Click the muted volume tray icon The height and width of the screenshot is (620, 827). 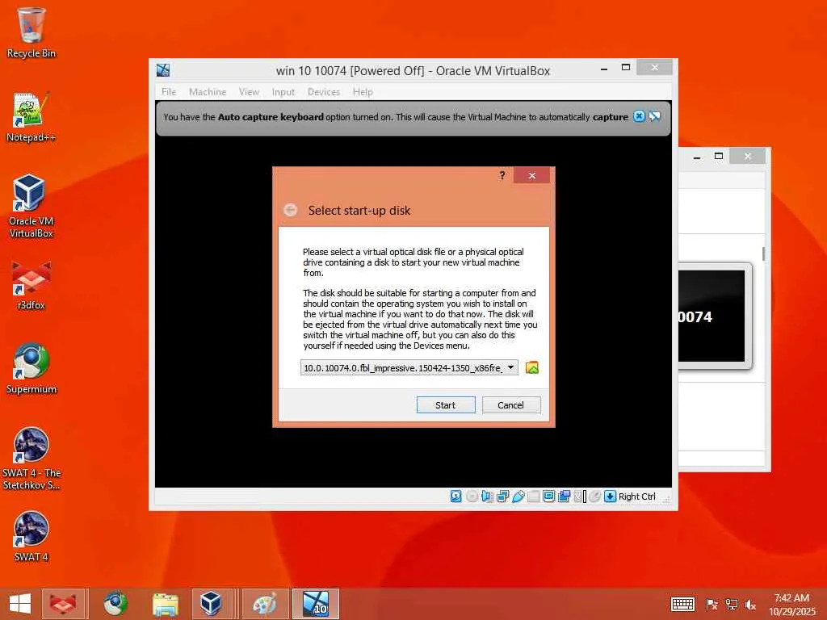click(x=750, y=604)
